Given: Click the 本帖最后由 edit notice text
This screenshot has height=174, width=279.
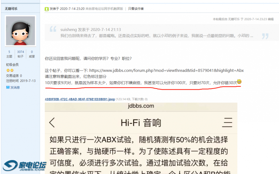Looking at the screenshot, I should (243, 19).
